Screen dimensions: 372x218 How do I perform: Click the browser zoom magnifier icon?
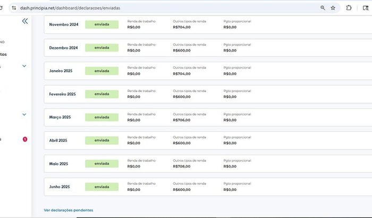[x=323, y=8]
